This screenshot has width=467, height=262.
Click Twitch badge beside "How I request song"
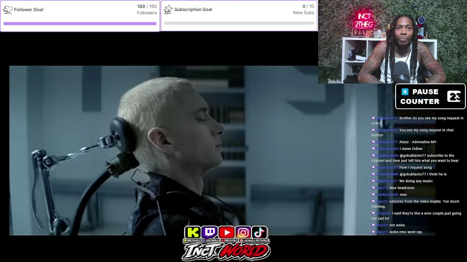pyautogui.click(x=373, y=167)
